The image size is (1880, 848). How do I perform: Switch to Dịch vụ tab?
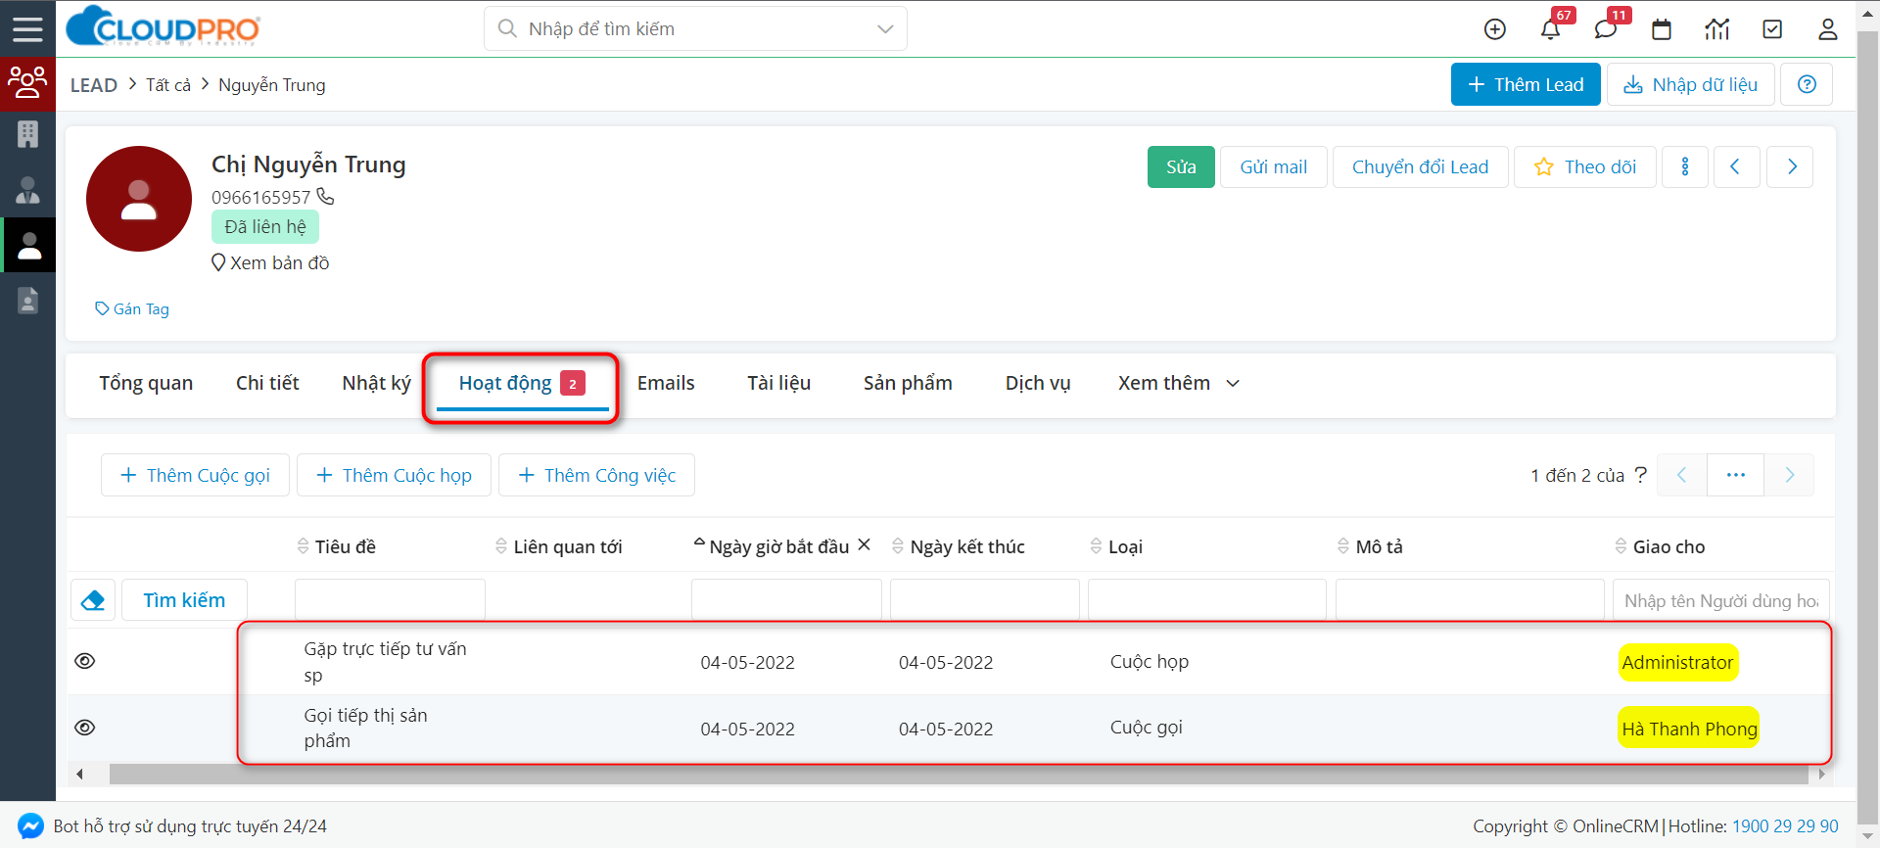click(1038, 383)
